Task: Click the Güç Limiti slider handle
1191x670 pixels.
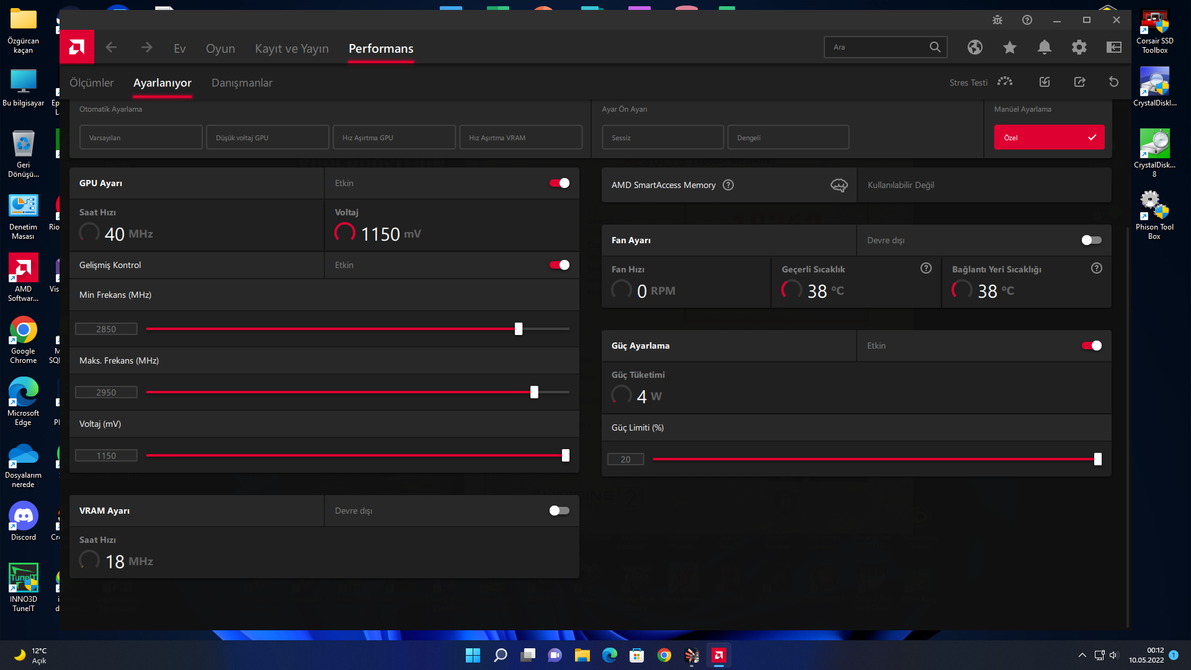Action: click(1098, 459)
